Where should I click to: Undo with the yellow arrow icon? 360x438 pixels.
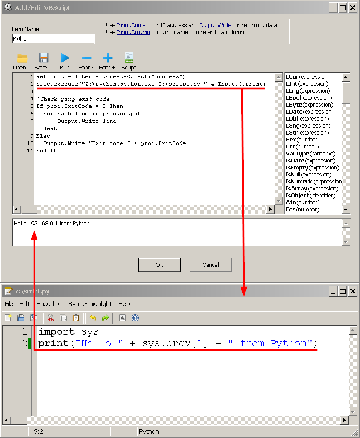tap(92, 318)
